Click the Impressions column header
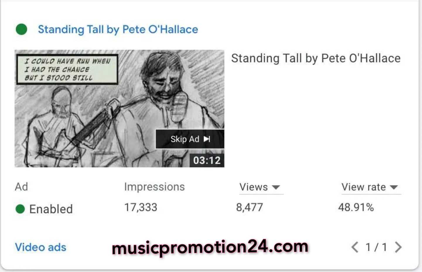 154,187
